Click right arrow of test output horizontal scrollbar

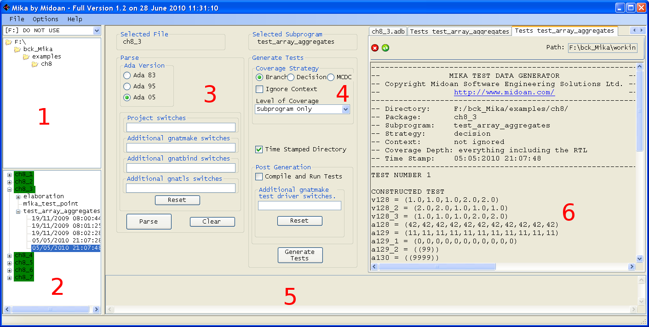[x=632, y=266]
